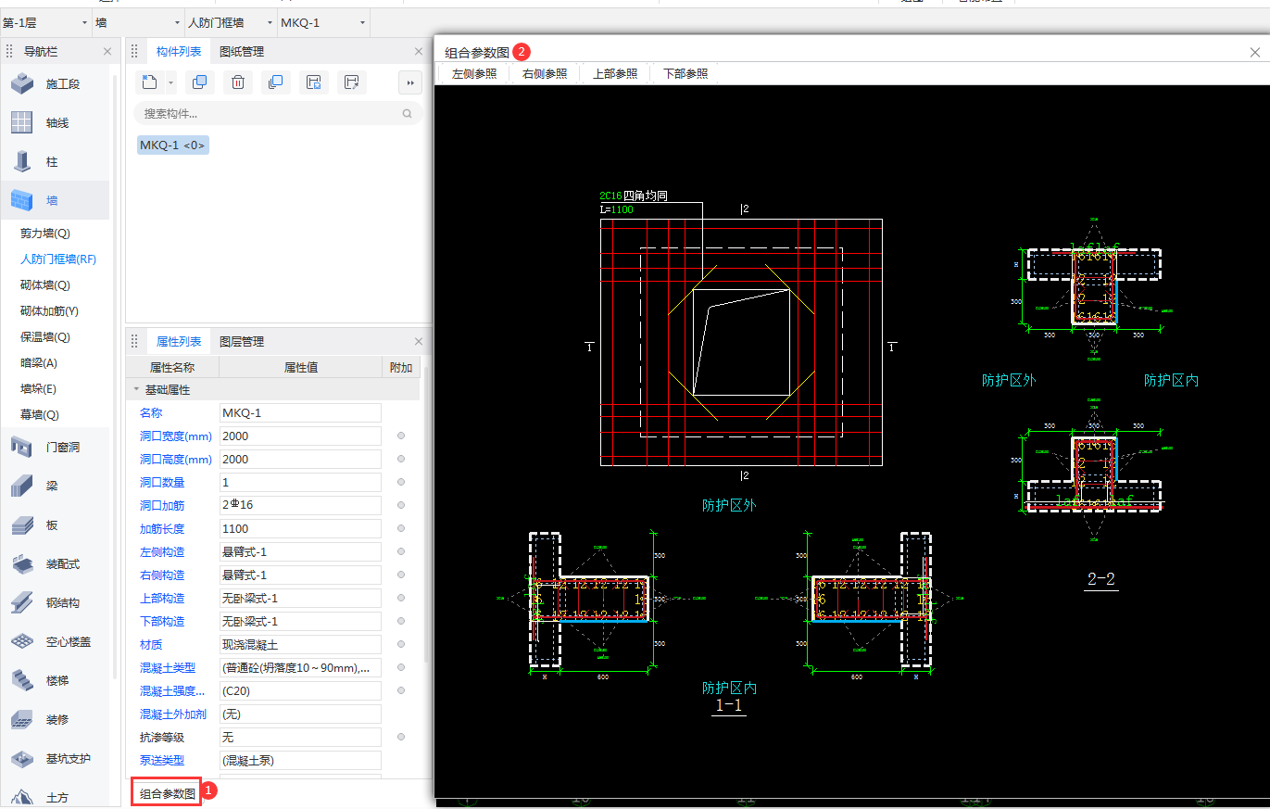Click 右侧参照 in the 组合参数图 window

point(545,74)
